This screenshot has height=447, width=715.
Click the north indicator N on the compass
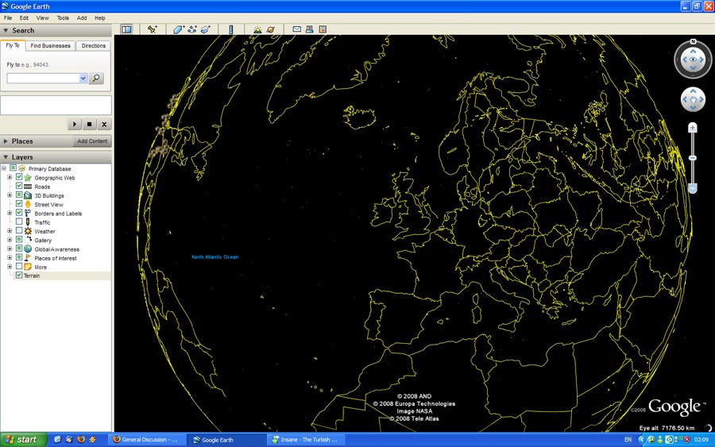click(693, 41)
